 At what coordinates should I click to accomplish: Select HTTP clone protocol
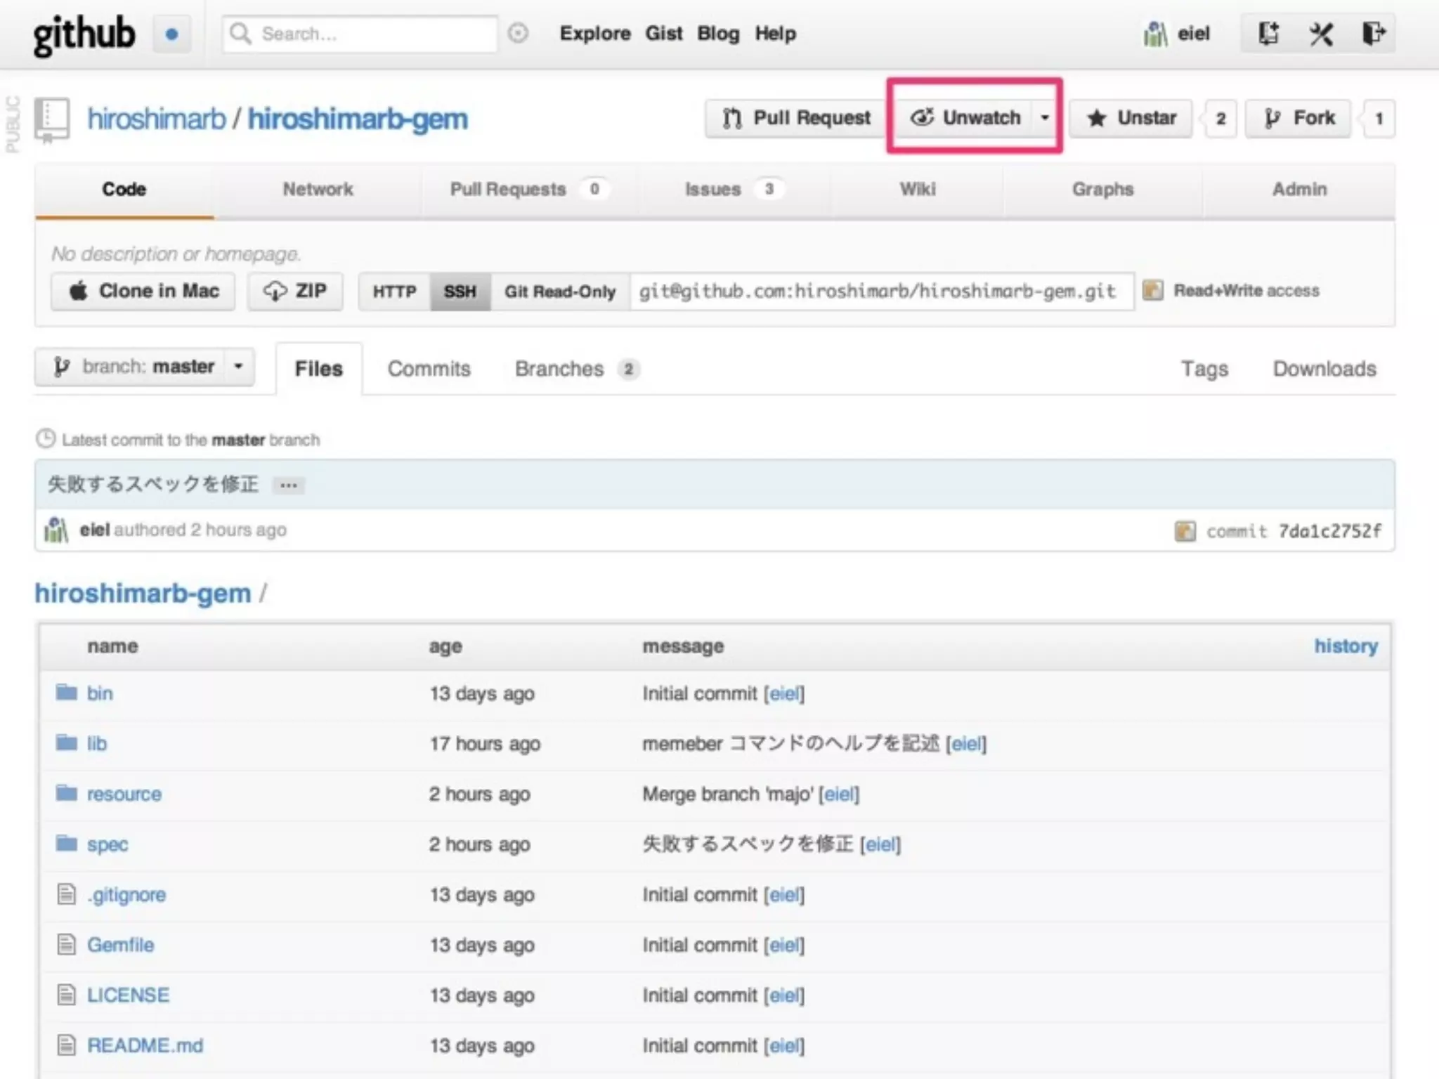pyautogui.click(x=394, y=291)
